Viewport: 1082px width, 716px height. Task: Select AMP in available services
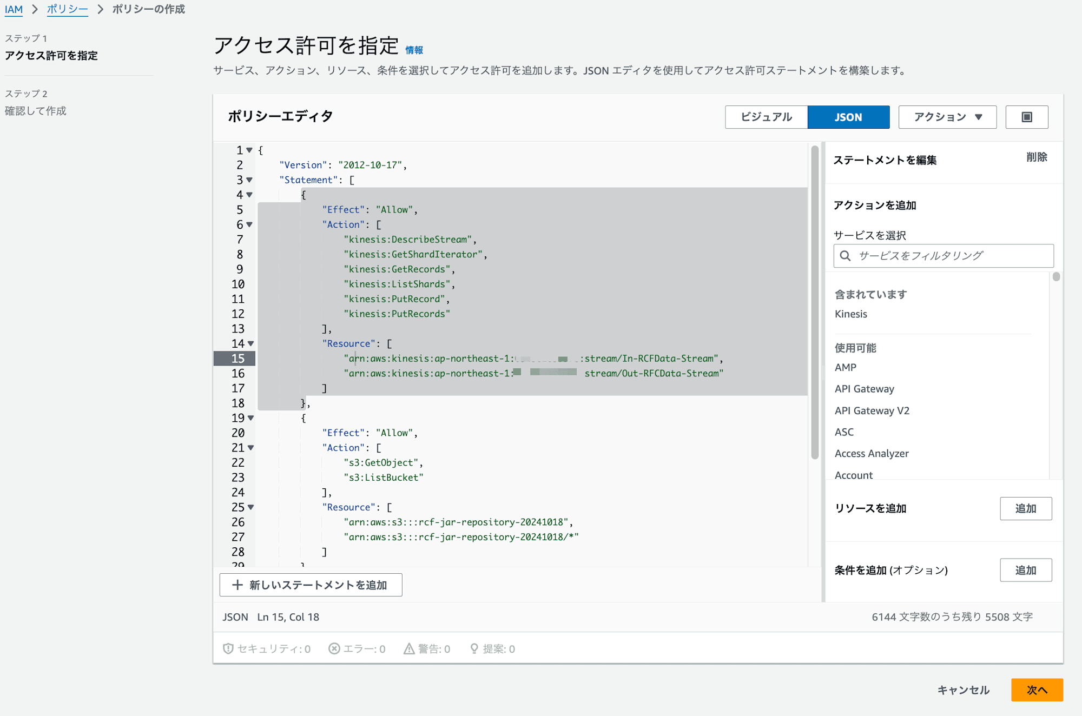(846, 367)
